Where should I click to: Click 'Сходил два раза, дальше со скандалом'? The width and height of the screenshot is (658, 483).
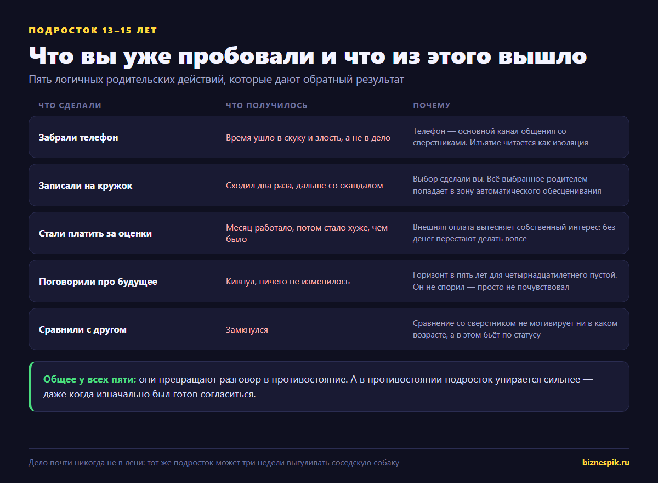(x=304, y=186)
